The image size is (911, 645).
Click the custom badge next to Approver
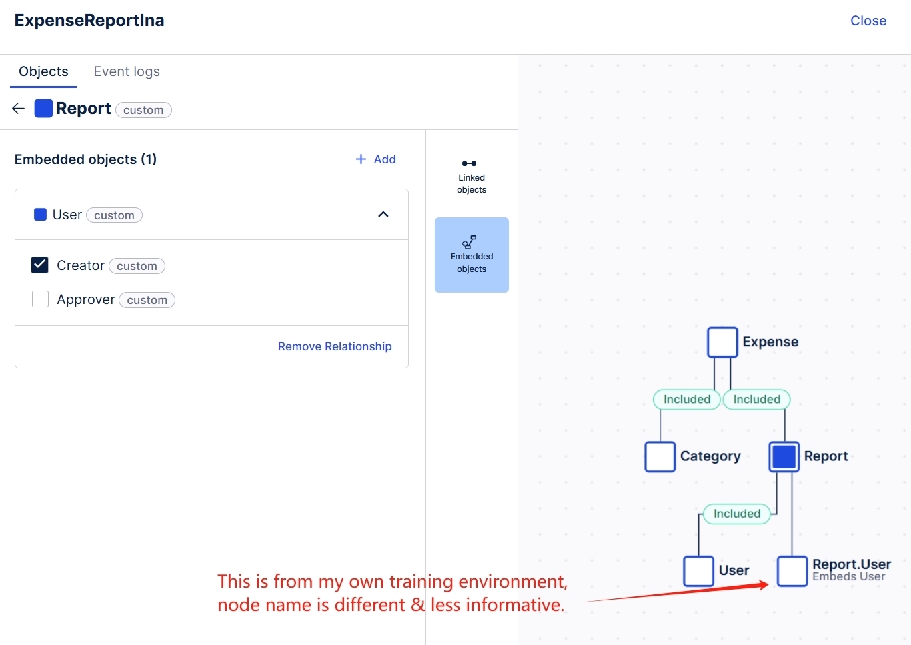pos(147,300)
